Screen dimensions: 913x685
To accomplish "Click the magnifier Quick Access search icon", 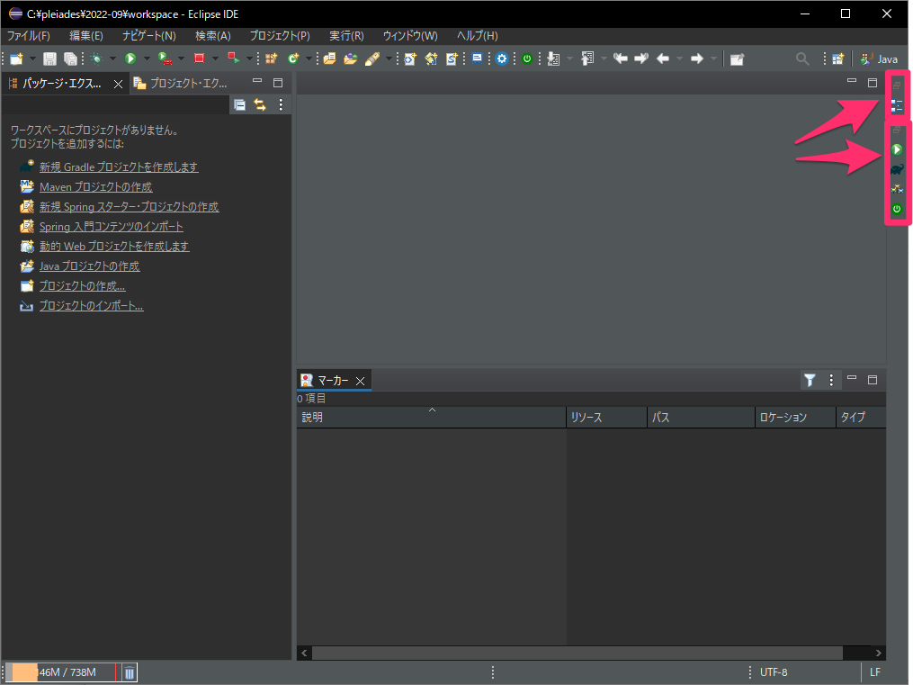I will point(802,59).
